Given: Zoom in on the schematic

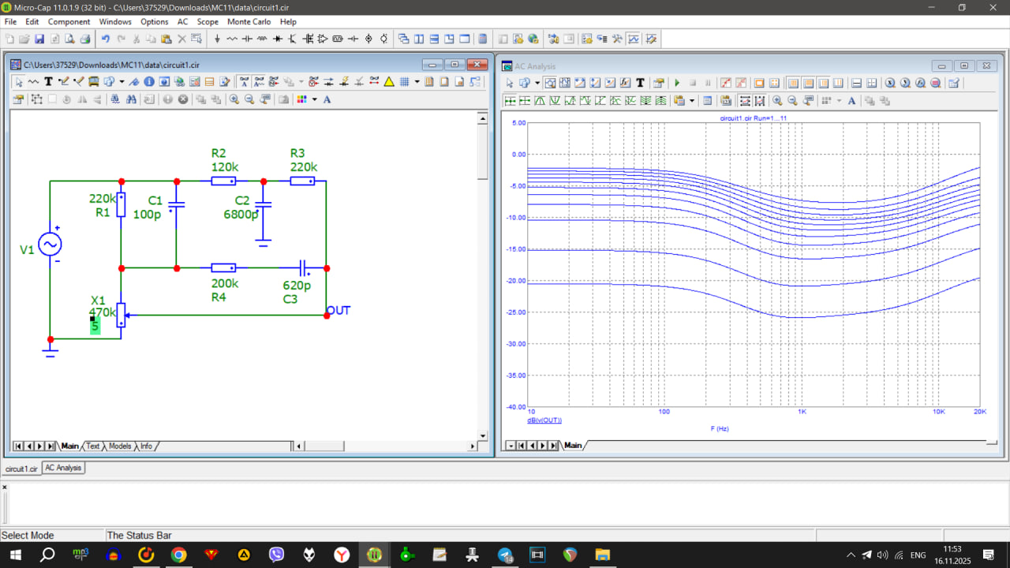Looking at the screenshot, I should pos(234,99).
